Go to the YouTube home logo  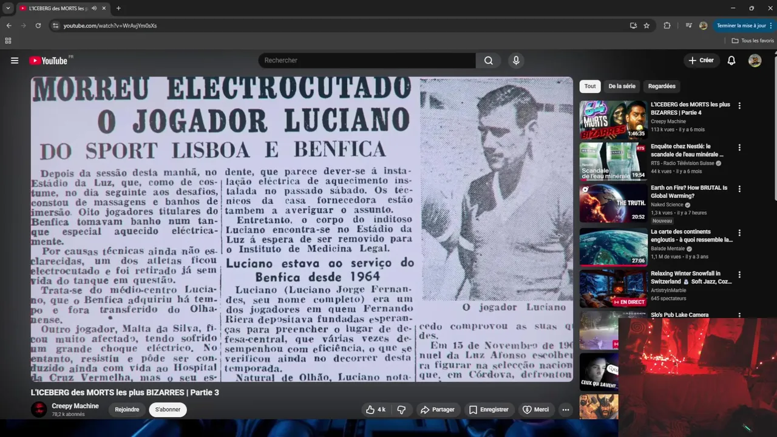pyautogui.click(x=48, y=61)
